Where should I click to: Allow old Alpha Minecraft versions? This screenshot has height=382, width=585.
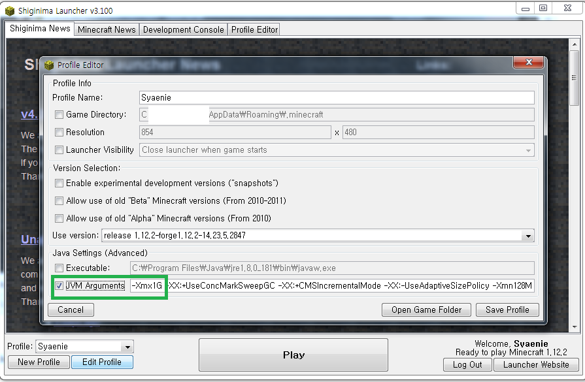(x=59, y=218)
